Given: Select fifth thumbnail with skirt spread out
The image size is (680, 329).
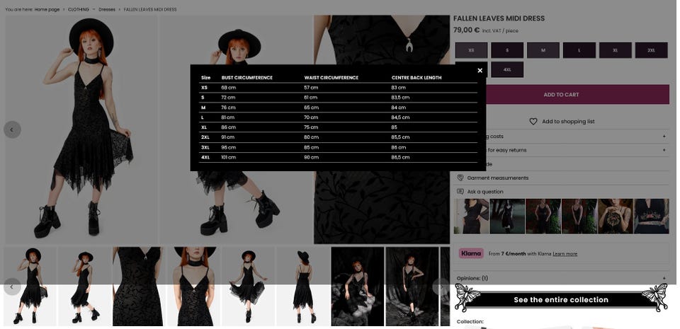Looking at the screenshot, I should click(x=248, y=286).
